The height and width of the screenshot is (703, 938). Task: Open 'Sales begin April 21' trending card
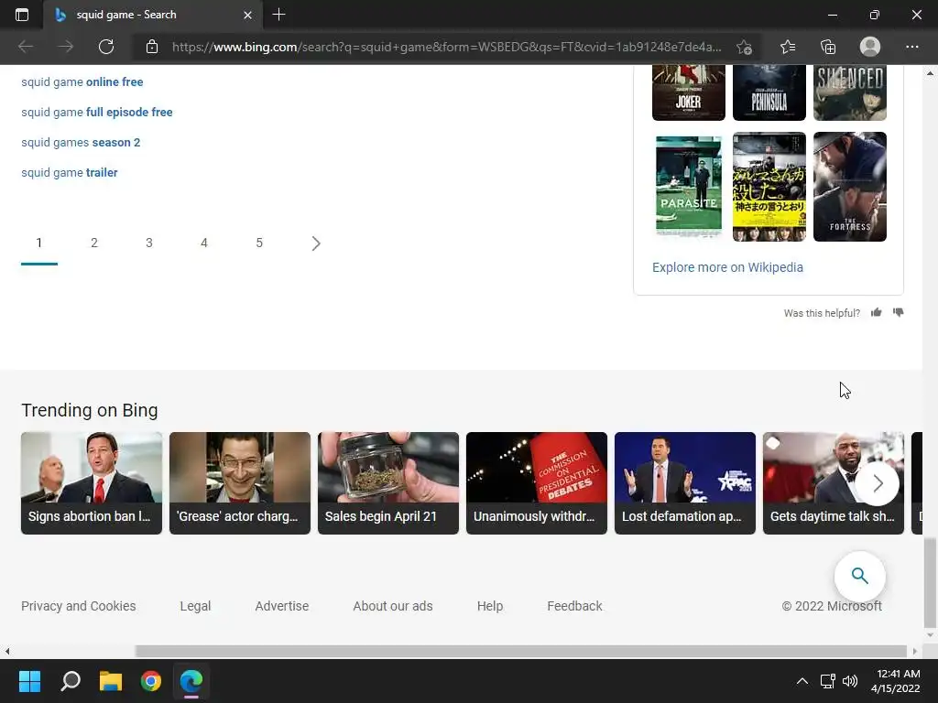388,483
